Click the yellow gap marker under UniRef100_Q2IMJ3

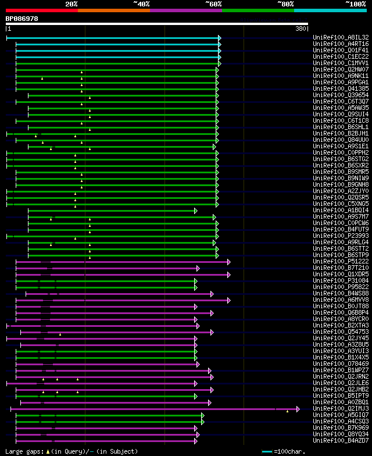(287, 411)
